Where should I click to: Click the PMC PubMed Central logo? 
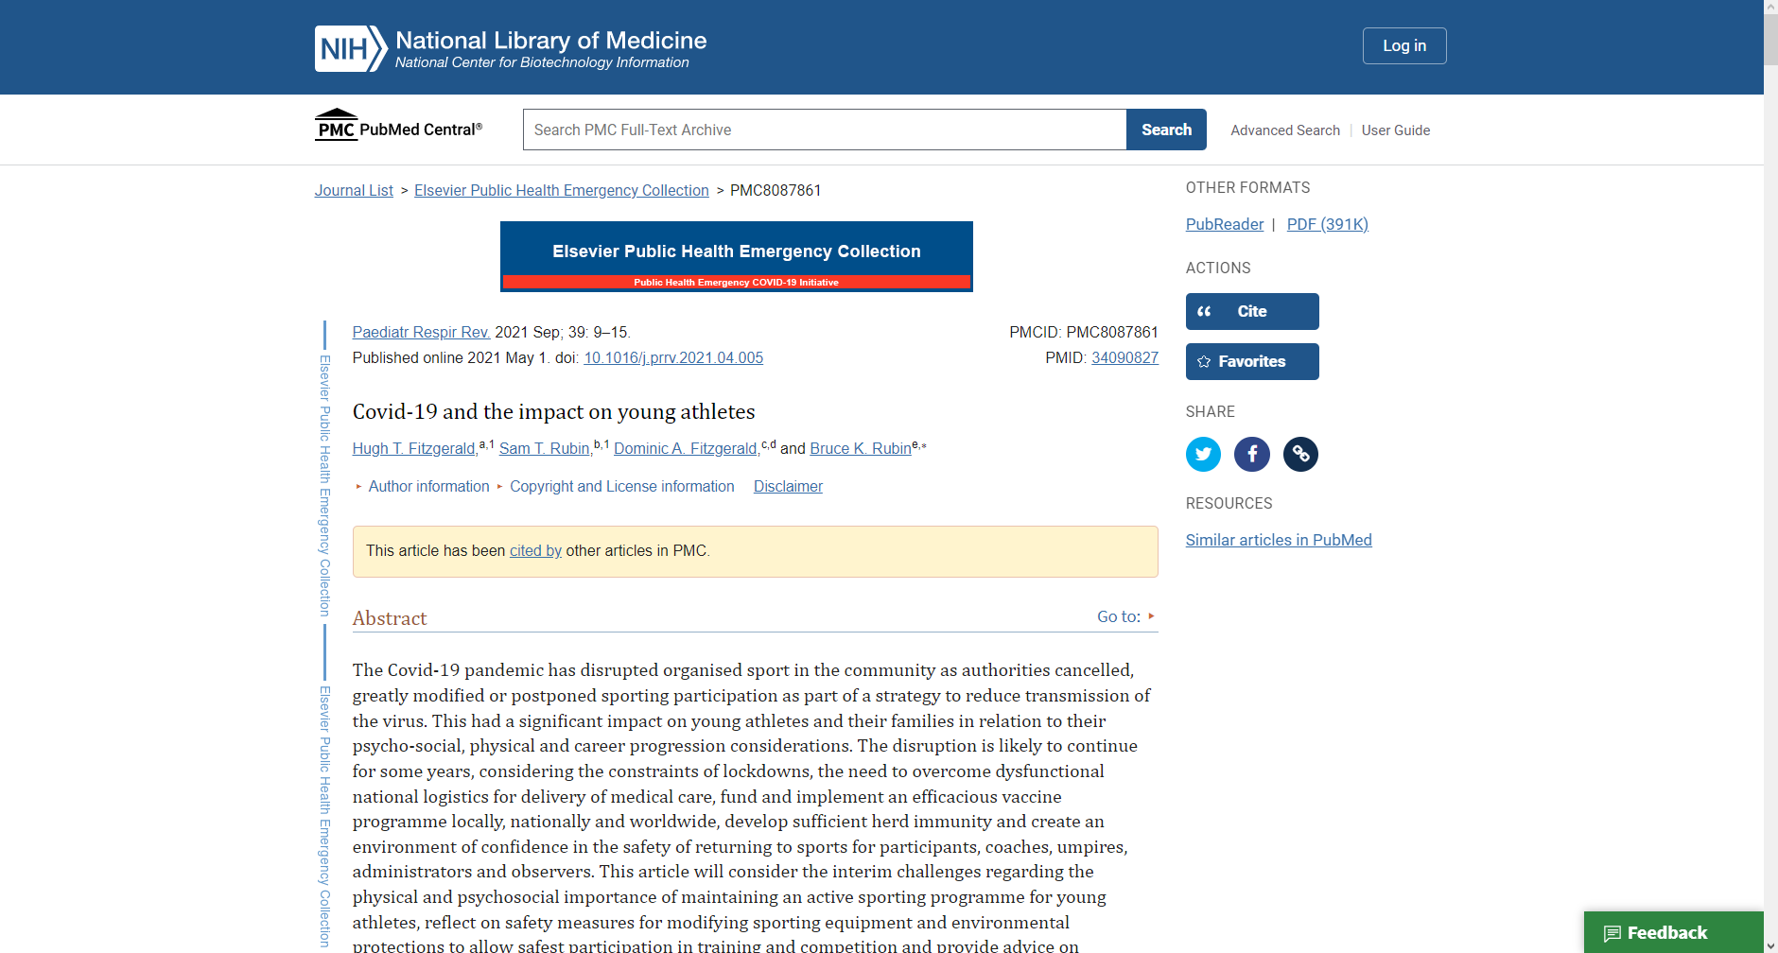398,127
